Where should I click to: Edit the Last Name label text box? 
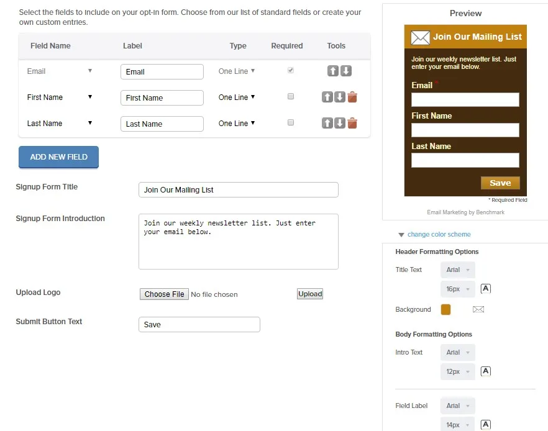(162, 124)
